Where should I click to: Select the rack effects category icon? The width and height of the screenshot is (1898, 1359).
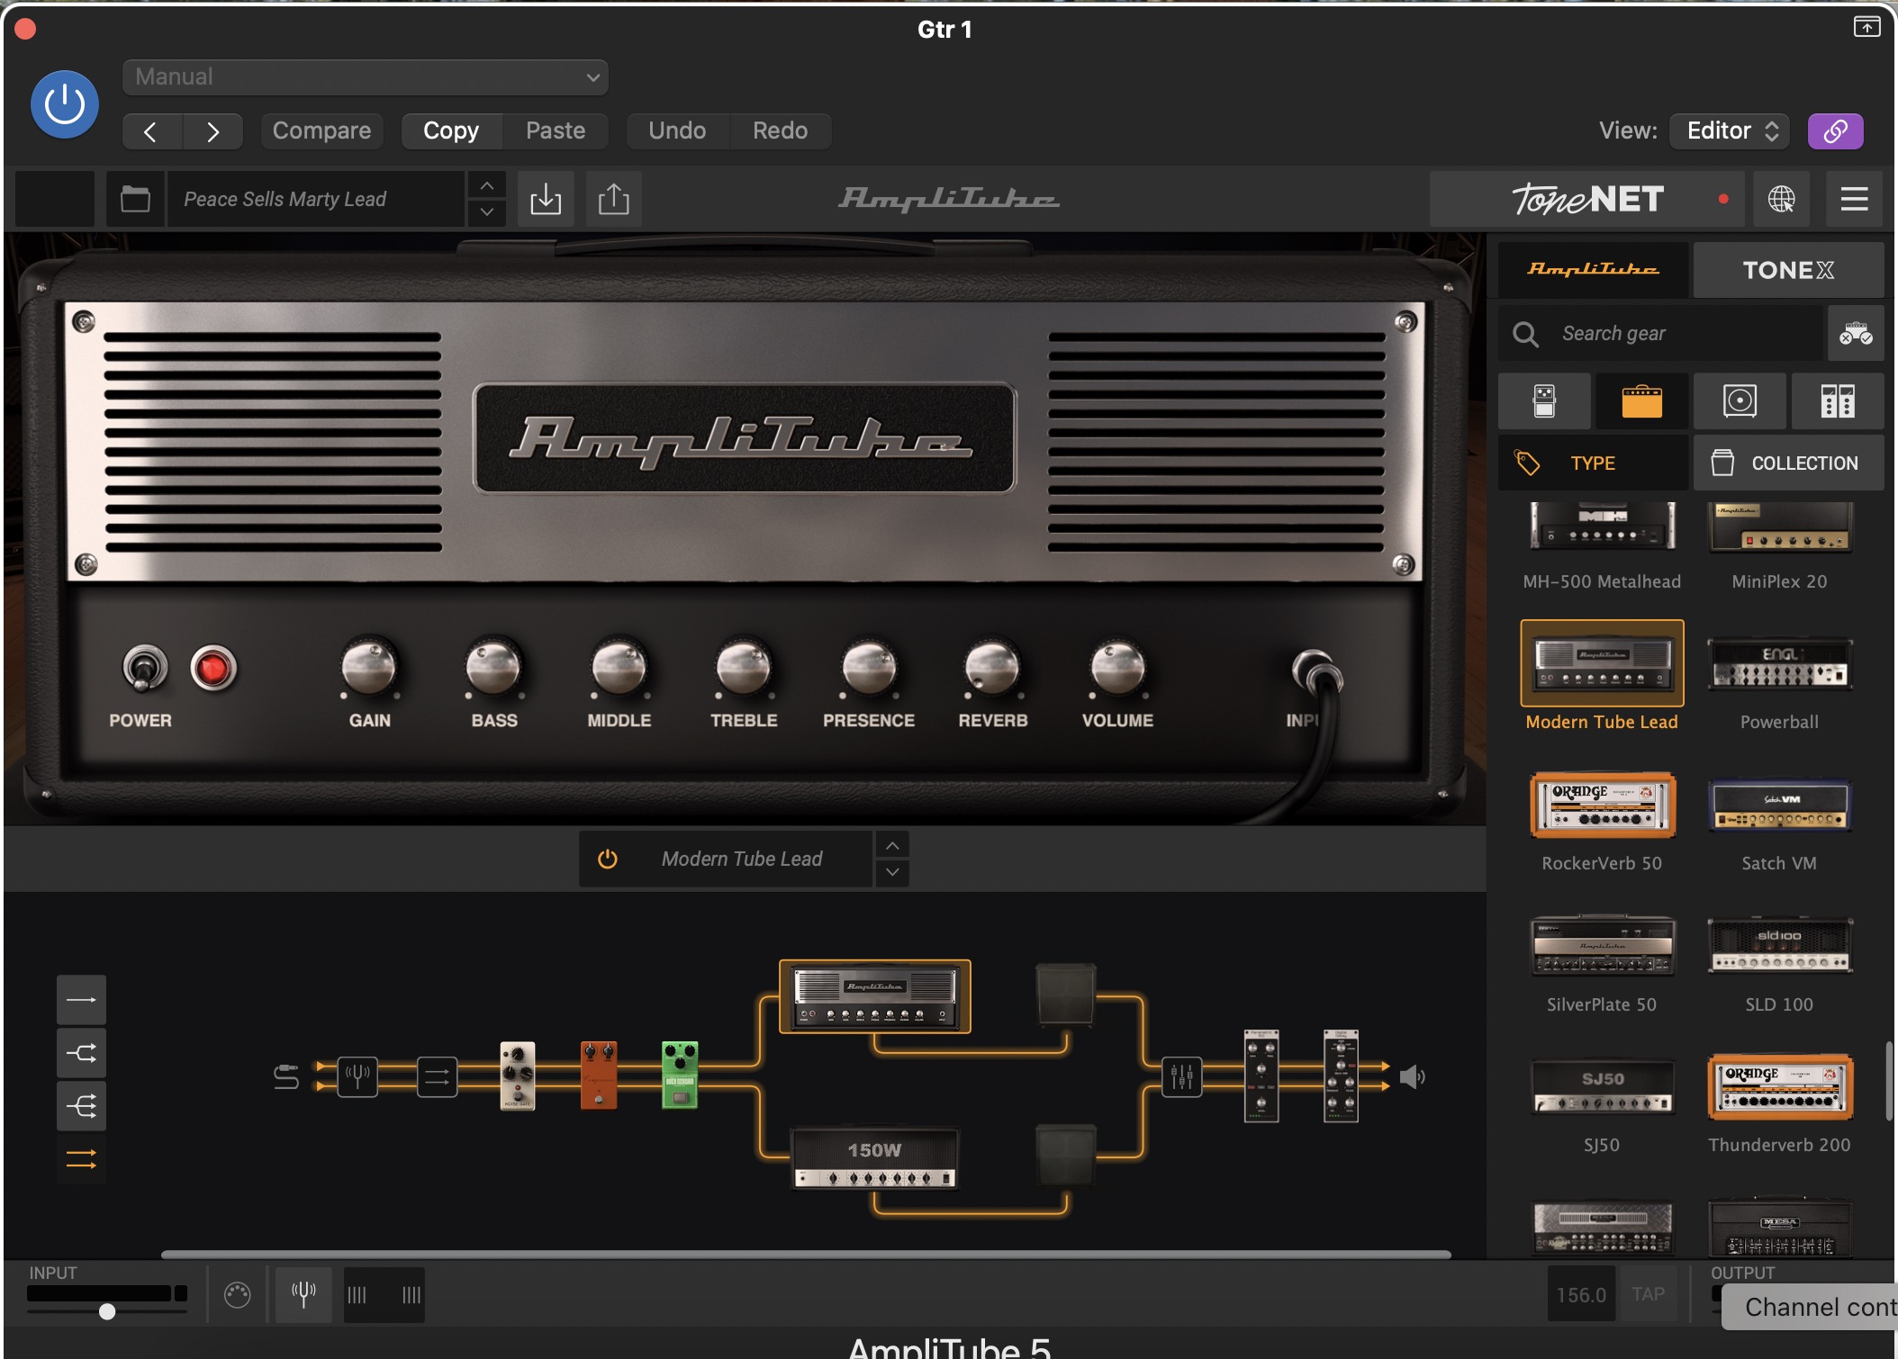pyautogui.click(x=1837, y=401)
